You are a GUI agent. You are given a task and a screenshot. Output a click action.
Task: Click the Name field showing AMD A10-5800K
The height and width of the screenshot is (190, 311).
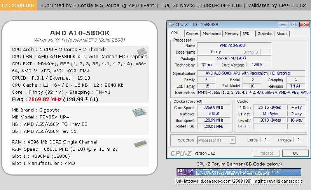coord(234,45)
